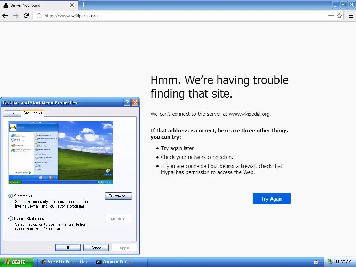Select the Start menu radio option
This screenshot has width=356, height=267.
coord(11,196)
